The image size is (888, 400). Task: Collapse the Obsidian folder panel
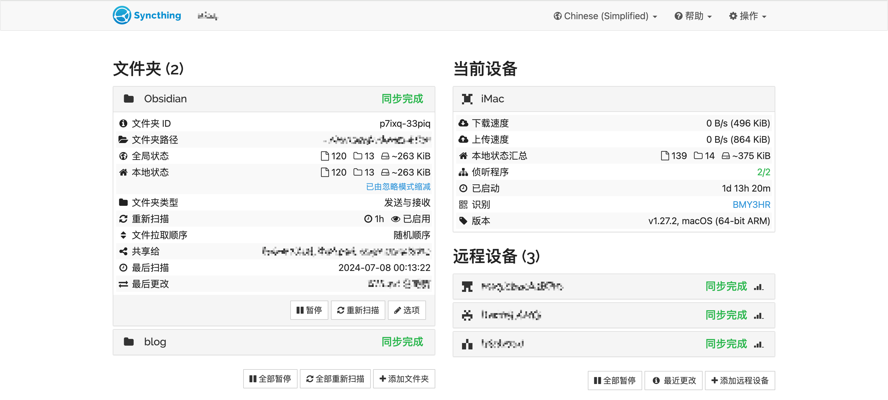(274, 99)
